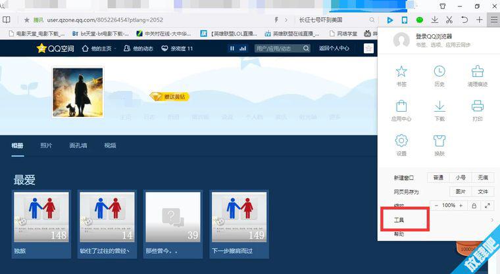
Task: Open the 中关村在线 bookmark
Action: 164,34
